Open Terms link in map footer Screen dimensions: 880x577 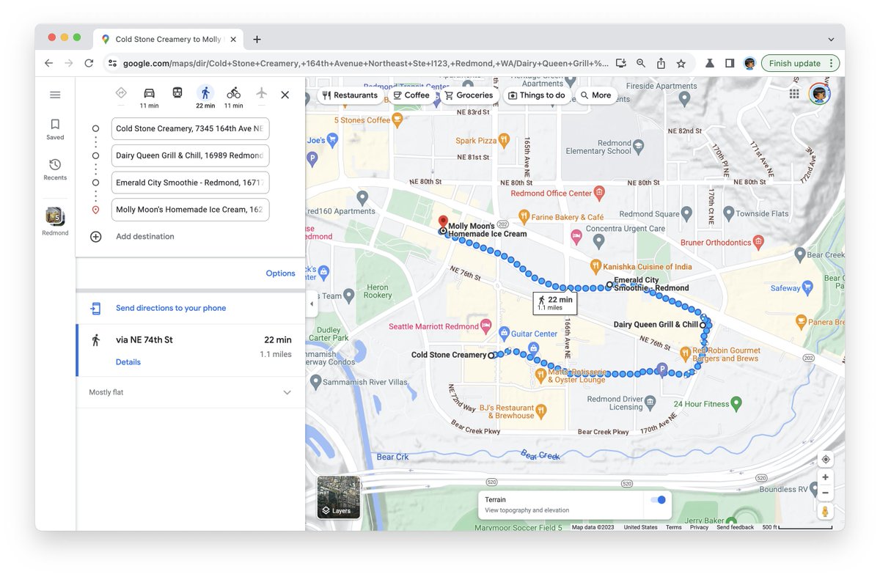[673, 527]
